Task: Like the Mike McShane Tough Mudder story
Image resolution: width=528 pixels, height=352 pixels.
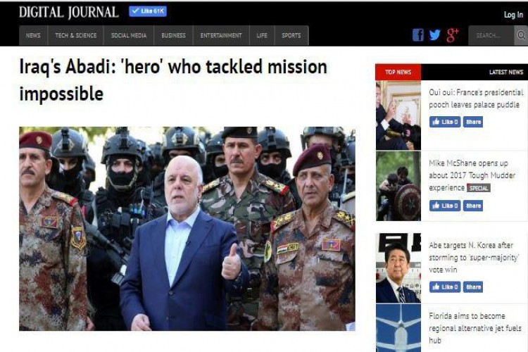Action: tap(444, 206)
